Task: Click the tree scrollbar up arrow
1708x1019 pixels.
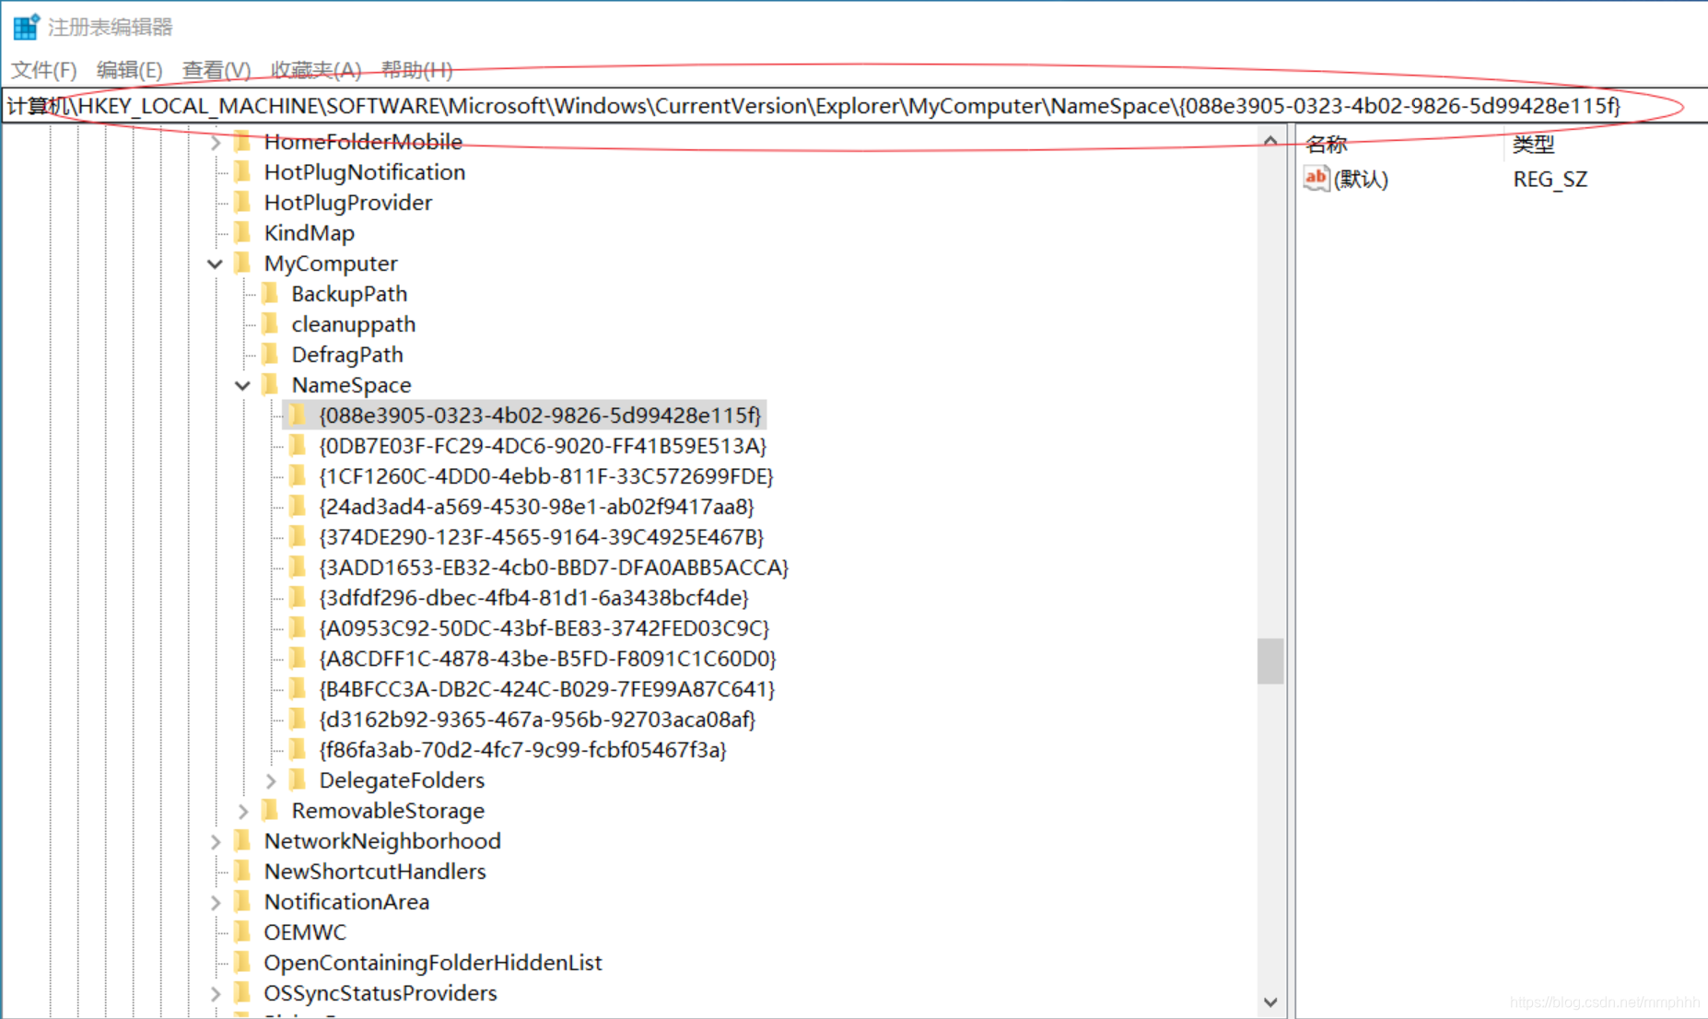Action: [x=1270, y=141]
